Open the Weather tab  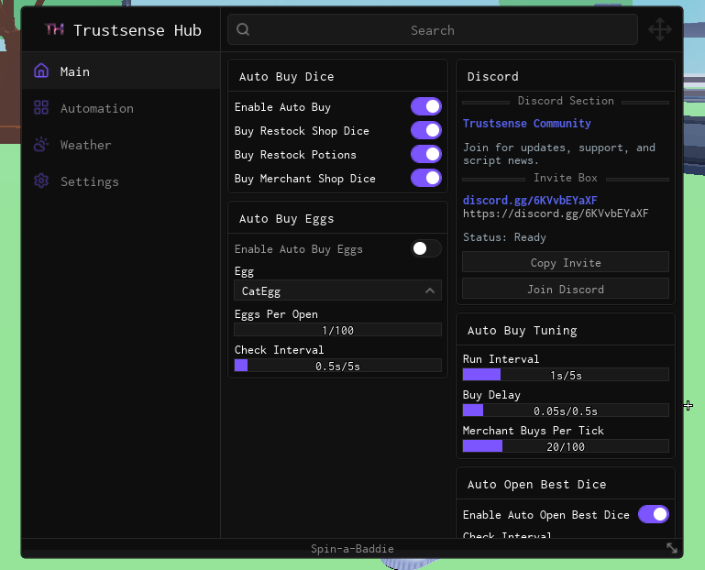click(121, 145)
